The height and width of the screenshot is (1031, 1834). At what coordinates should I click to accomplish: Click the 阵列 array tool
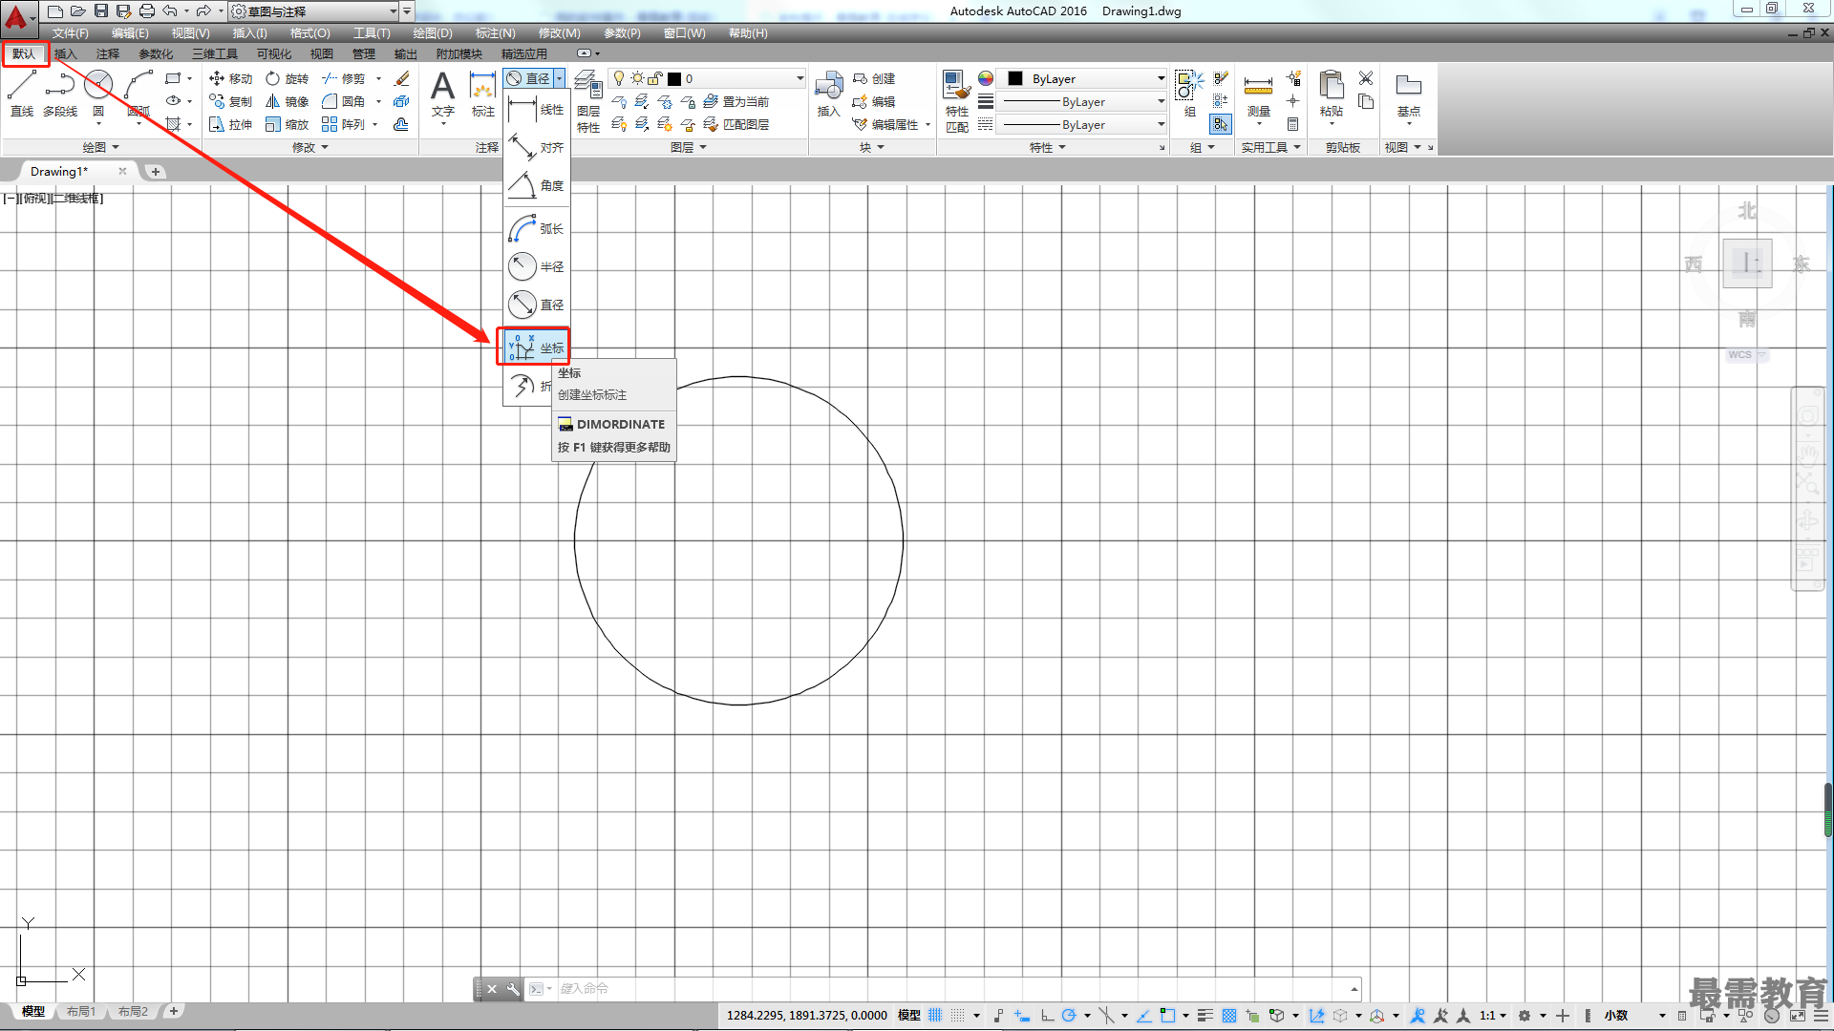pos(344,124)
